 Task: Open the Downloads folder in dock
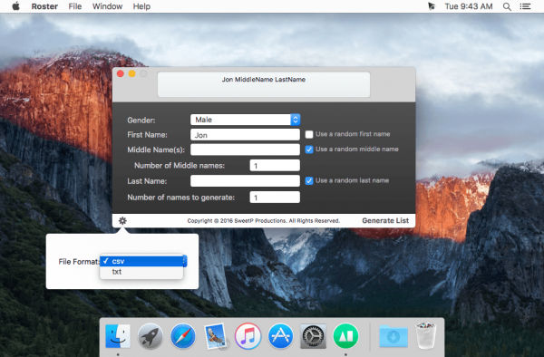[393, 336]
